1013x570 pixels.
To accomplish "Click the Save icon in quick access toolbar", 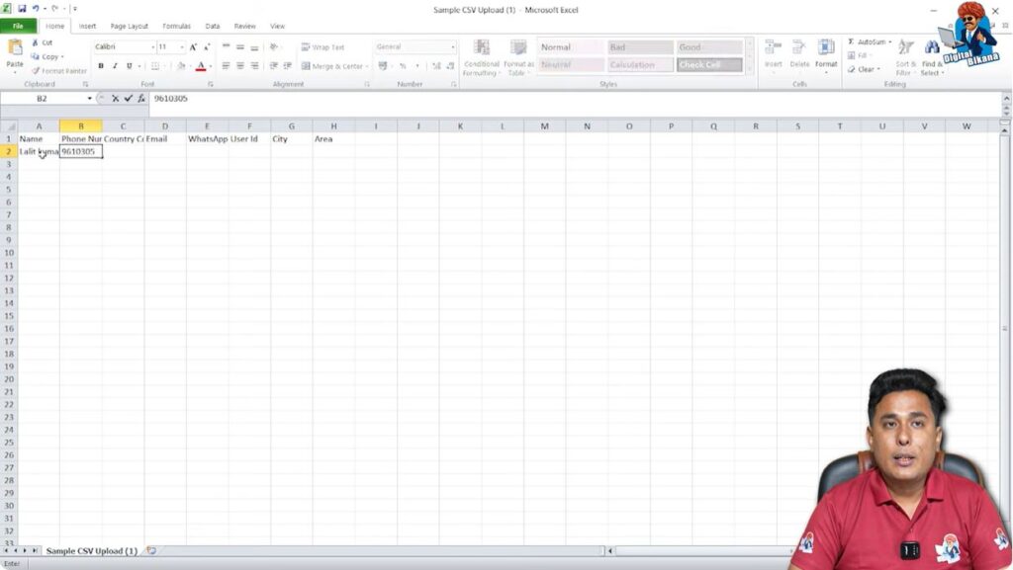I will click(x=22, y=8).
